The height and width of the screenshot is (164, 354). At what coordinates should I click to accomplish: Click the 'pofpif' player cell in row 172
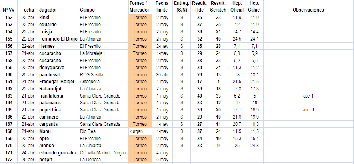[x=46, y=160]
